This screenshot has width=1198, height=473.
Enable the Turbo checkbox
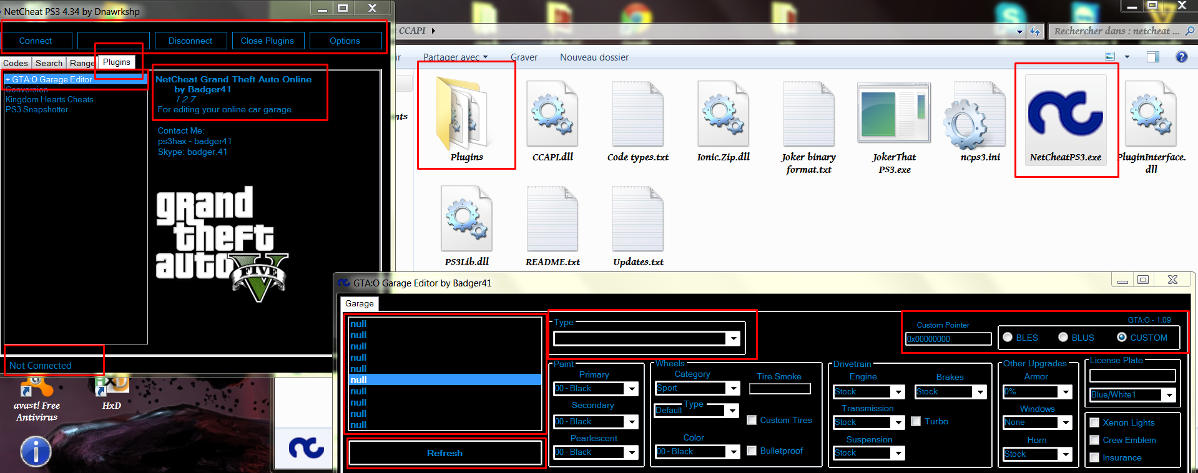coord(916,421)
